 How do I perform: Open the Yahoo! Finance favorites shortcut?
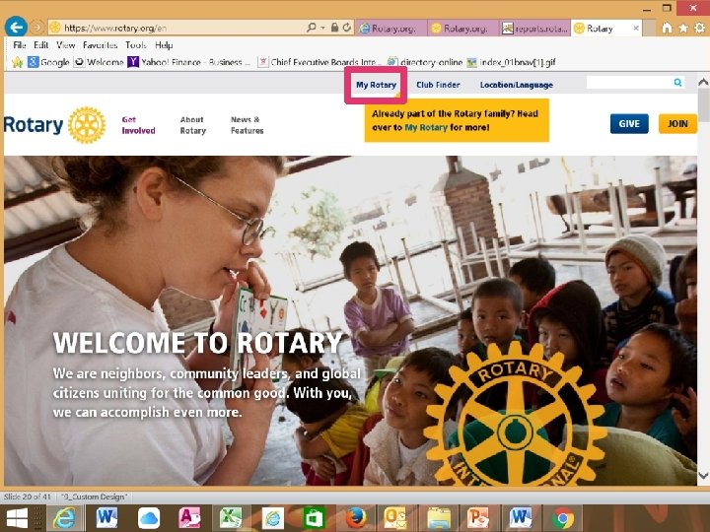tap(188, 62)
